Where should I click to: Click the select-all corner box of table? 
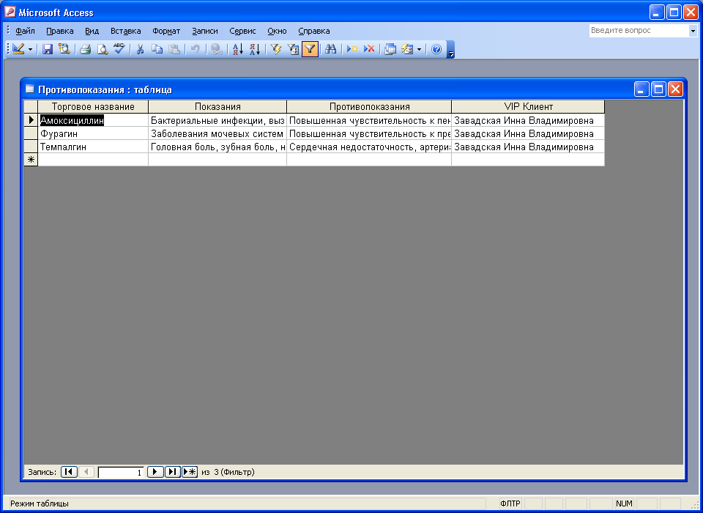[x=31, y=107]
